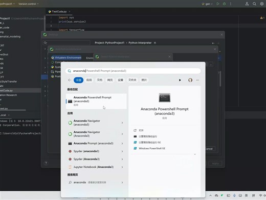Viewport: 266px width, 200px height.
Task: Select the 文件夹 search filter
Action: click(x=132, y=80)
